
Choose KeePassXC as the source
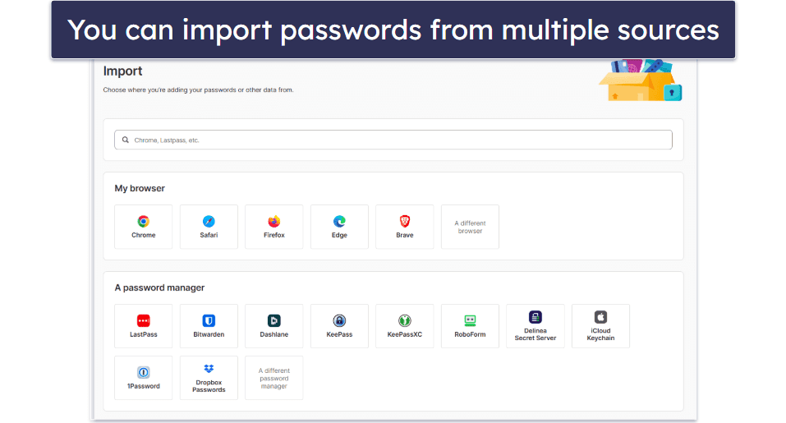click(x=404, y=326)
